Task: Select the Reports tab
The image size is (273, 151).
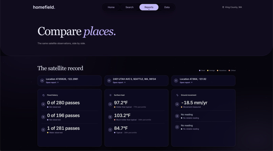Action: (x=149, y=7)
